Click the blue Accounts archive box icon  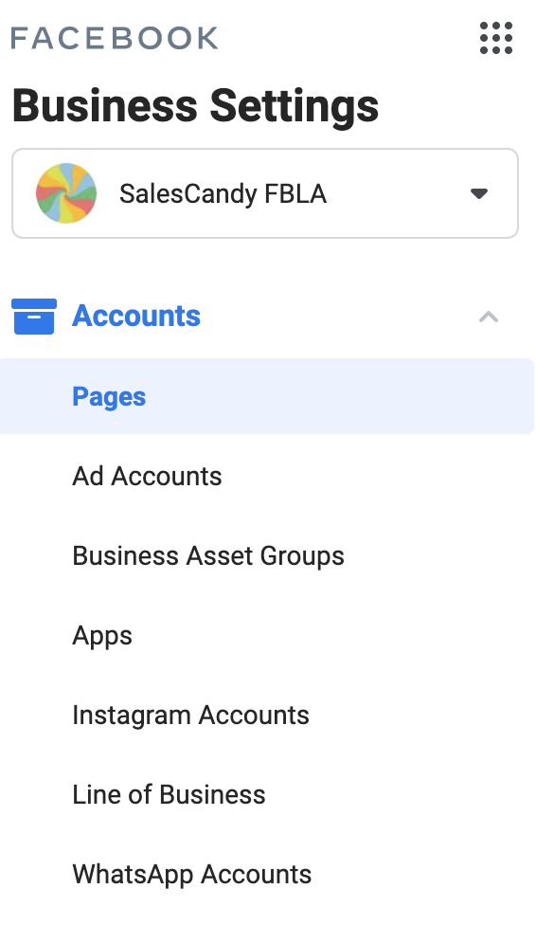34,317
